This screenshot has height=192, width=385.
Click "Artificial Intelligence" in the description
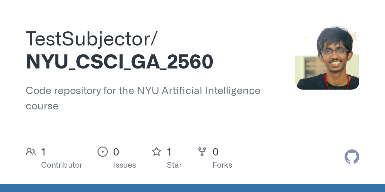click(211, 91)
